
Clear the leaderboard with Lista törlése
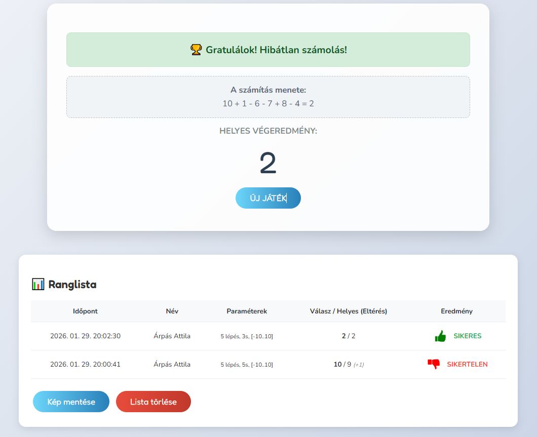click(154, 402)
